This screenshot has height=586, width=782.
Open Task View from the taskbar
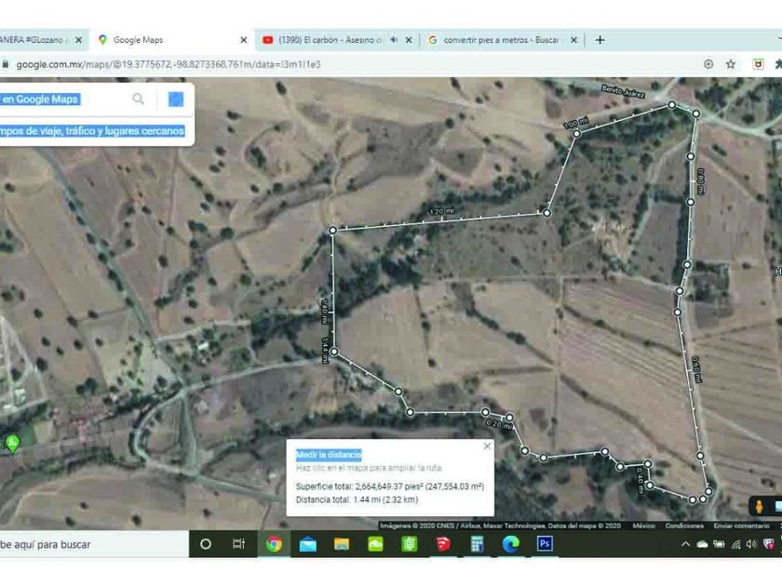[x=239, y=544]
